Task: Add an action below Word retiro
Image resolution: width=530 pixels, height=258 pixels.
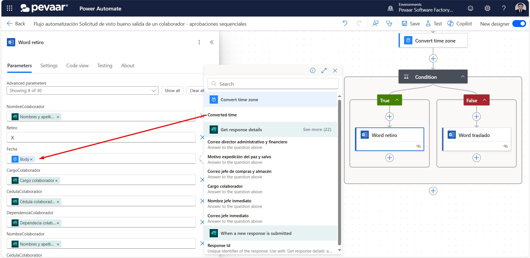Action: pos(389,158)
